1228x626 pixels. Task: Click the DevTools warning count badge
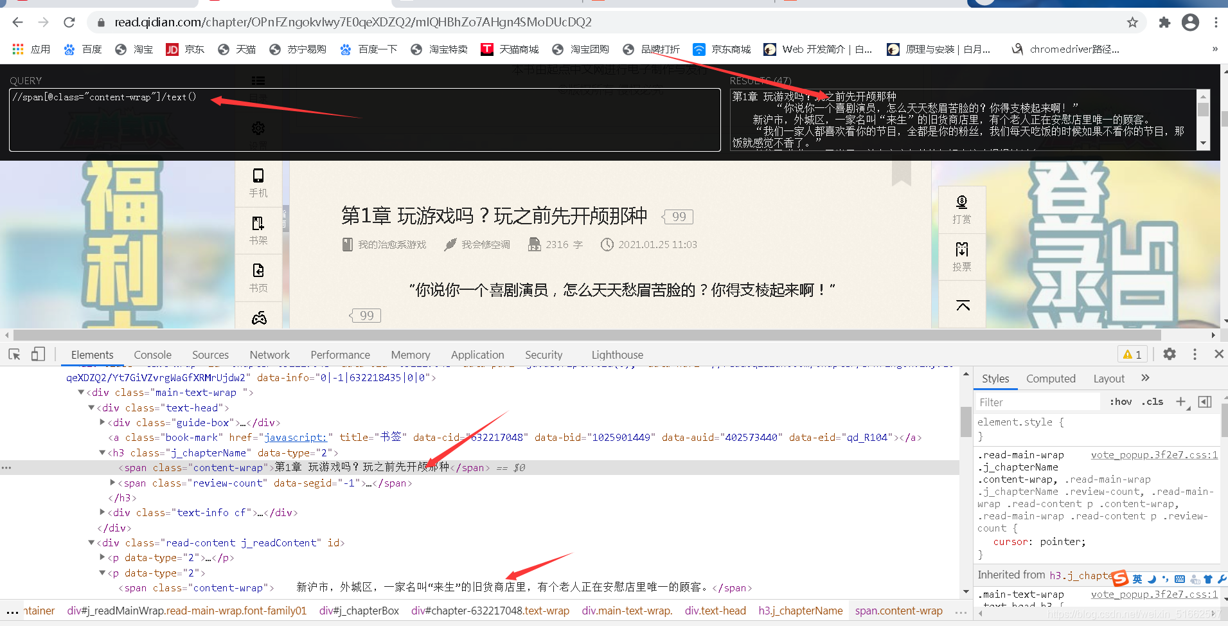pos(1132,354)
